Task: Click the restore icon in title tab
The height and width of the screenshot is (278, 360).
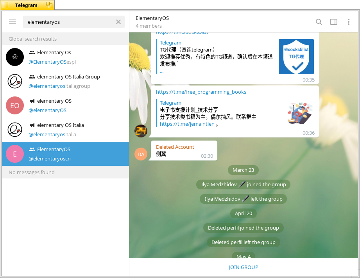Action: [x=49, y=5]
